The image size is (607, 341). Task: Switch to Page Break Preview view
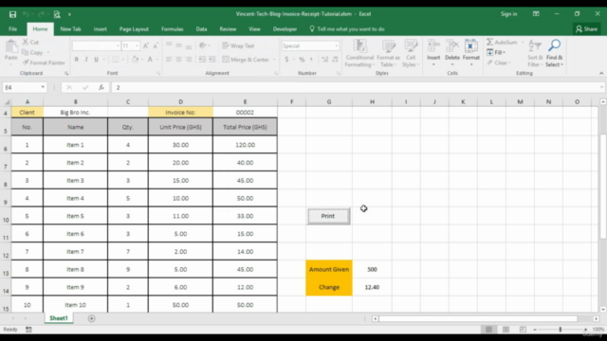coord(523,330)
